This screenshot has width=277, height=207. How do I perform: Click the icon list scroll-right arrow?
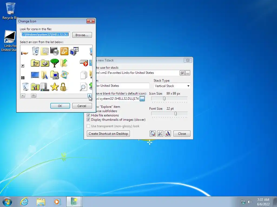pyautogui.click(x=90, y=95)
